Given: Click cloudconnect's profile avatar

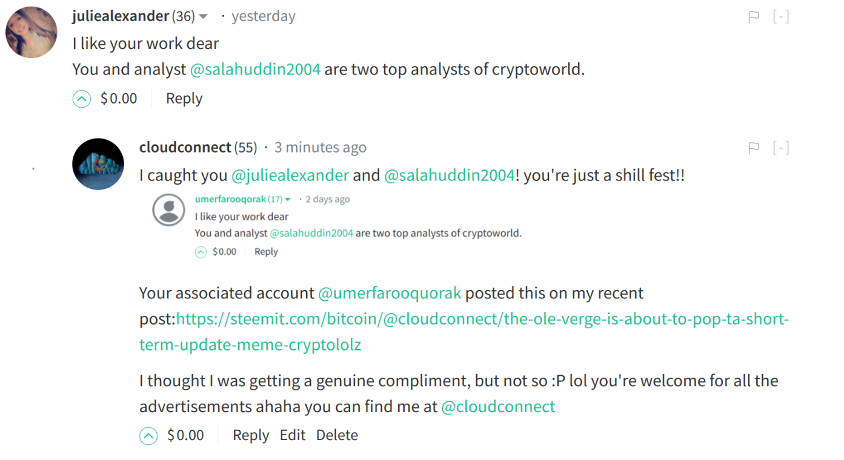Looking at the screenshot, I should click(x=98, y=164).
